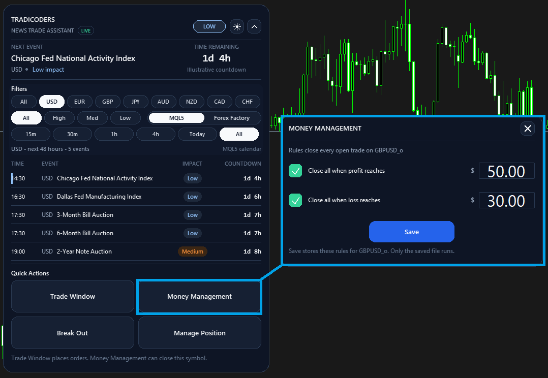The width and height of the screenshot is (548, 378).
Task: Show only Med impact events
Action: [93, 118]
